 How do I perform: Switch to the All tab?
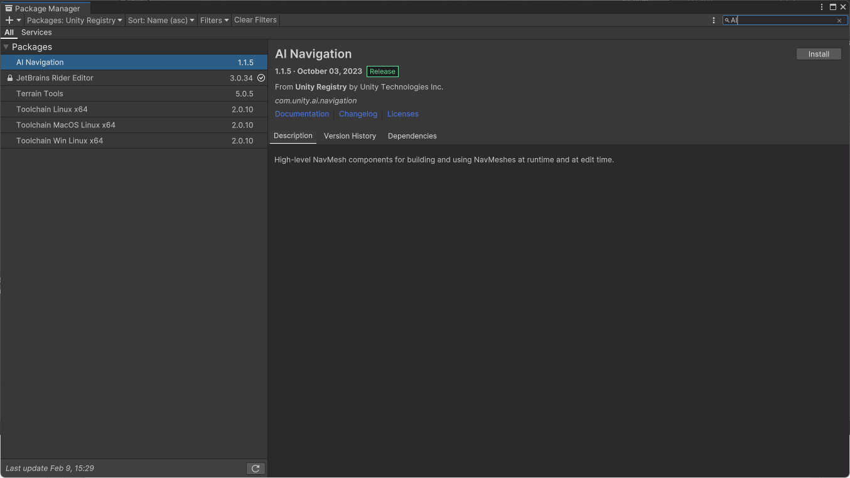click(9, 33)
